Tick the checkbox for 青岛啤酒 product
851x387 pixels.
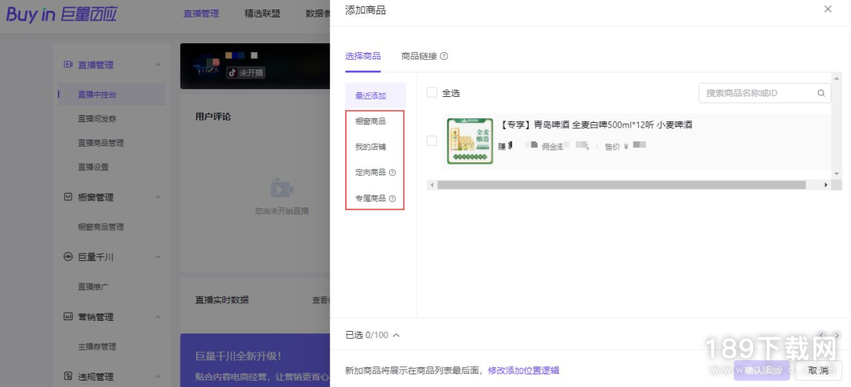click(432, 140)
